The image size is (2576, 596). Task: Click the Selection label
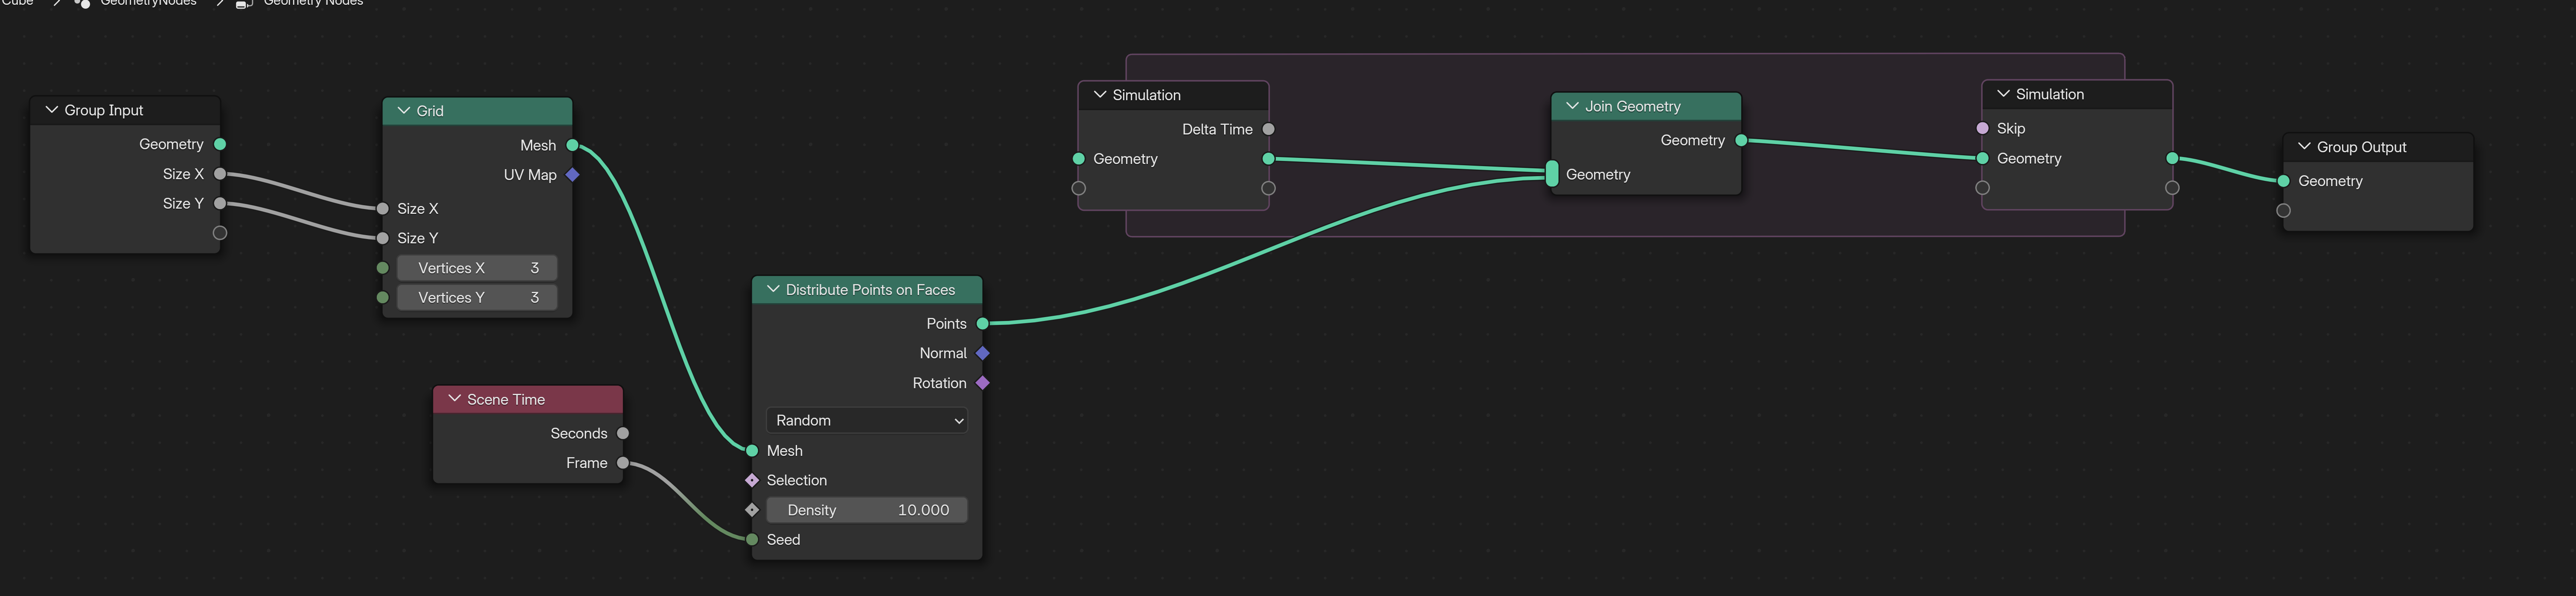797,481
